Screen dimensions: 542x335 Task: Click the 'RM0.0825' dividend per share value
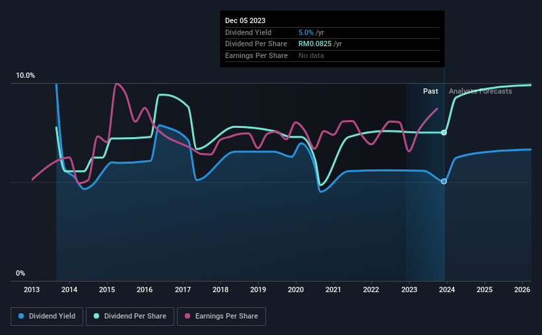[x=315, y=44]
